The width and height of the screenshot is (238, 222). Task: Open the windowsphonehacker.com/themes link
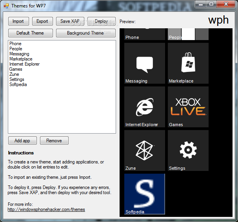[46, 209]
